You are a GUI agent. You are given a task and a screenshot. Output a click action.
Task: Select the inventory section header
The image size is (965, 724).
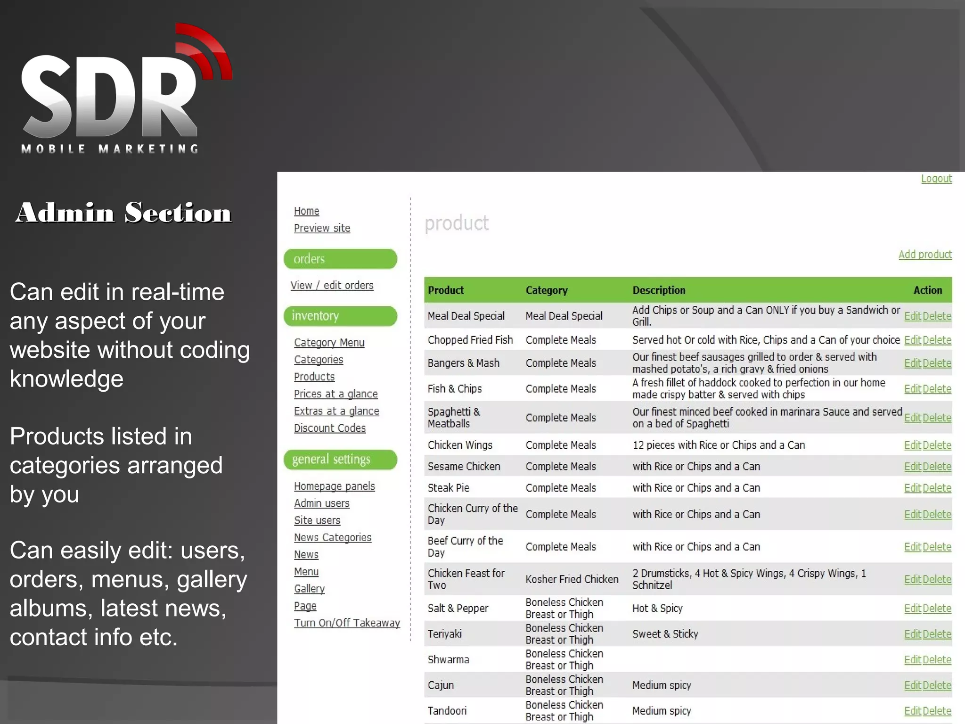click(340, 316)
